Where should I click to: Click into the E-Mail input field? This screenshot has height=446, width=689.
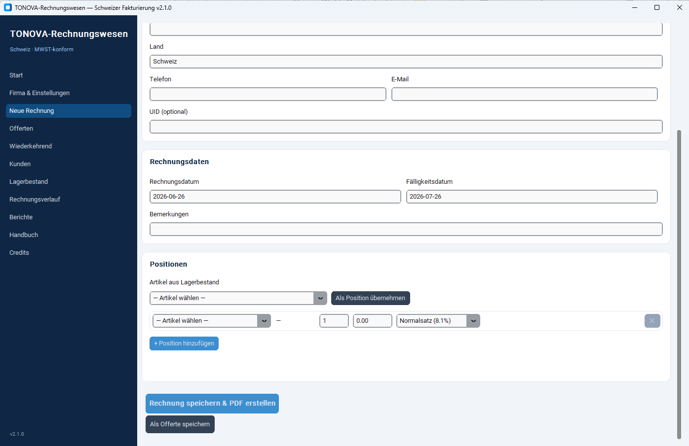tap(525, 94)
